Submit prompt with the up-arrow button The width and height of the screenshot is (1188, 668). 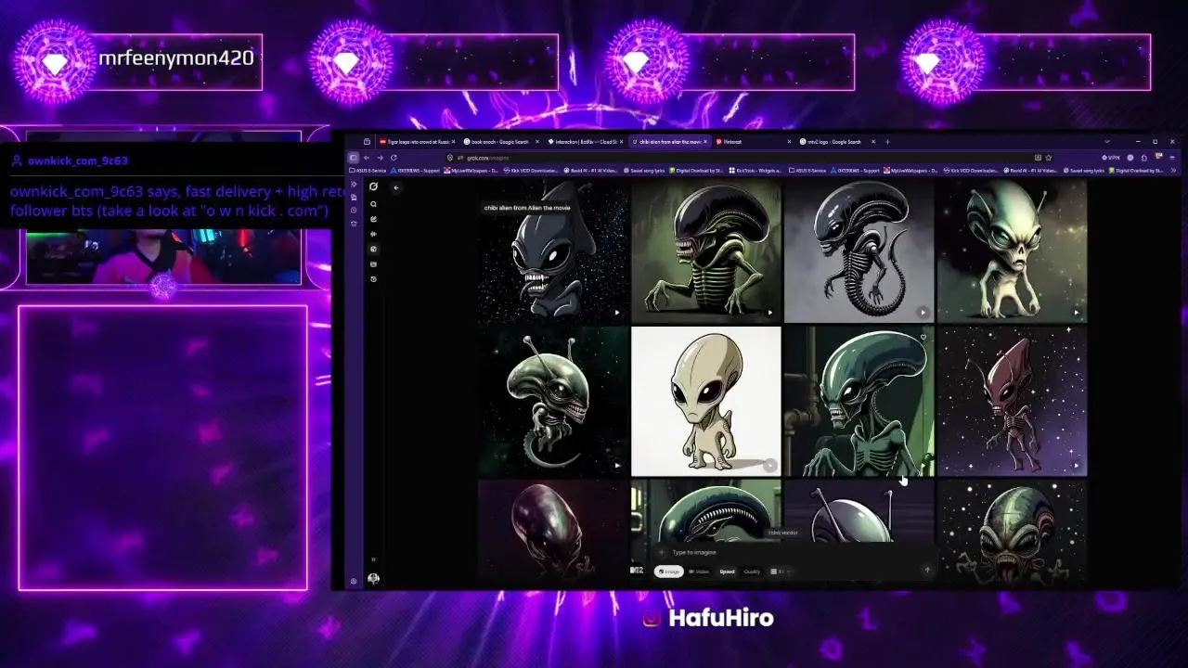926,571
